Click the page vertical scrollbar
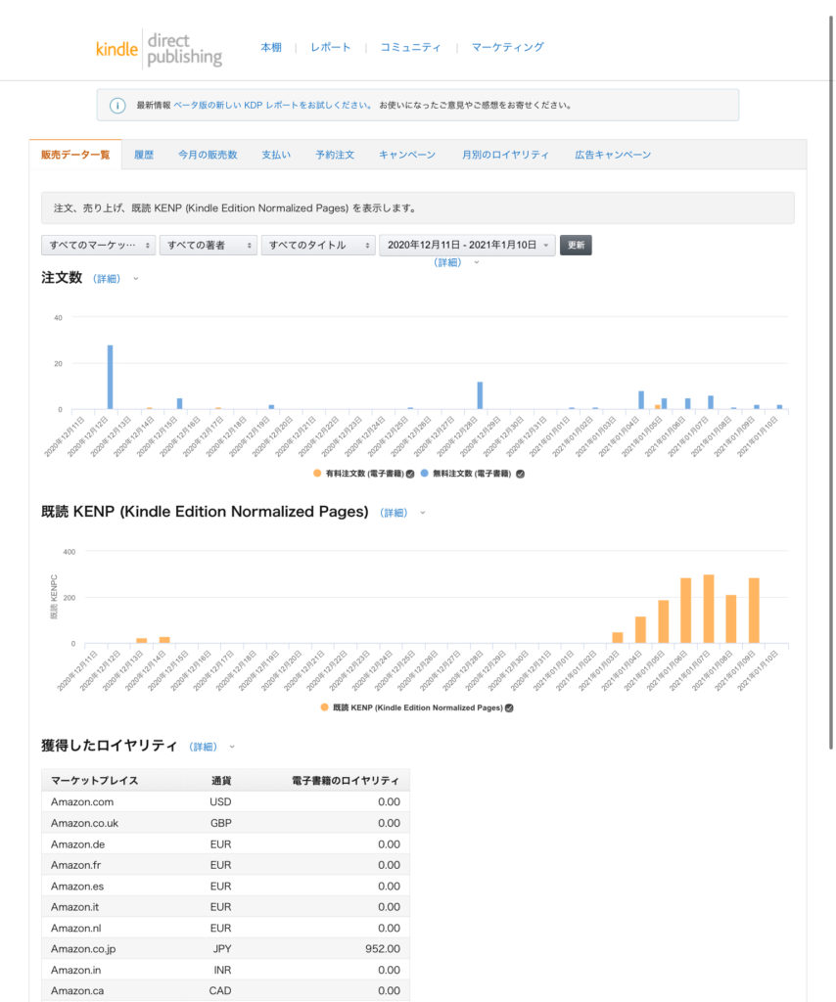 pyautogui.click(x=831, y=384)
